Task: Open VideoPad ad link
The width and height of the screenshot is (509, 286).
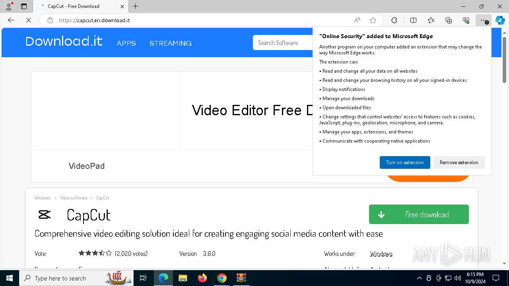Action: 87,166
